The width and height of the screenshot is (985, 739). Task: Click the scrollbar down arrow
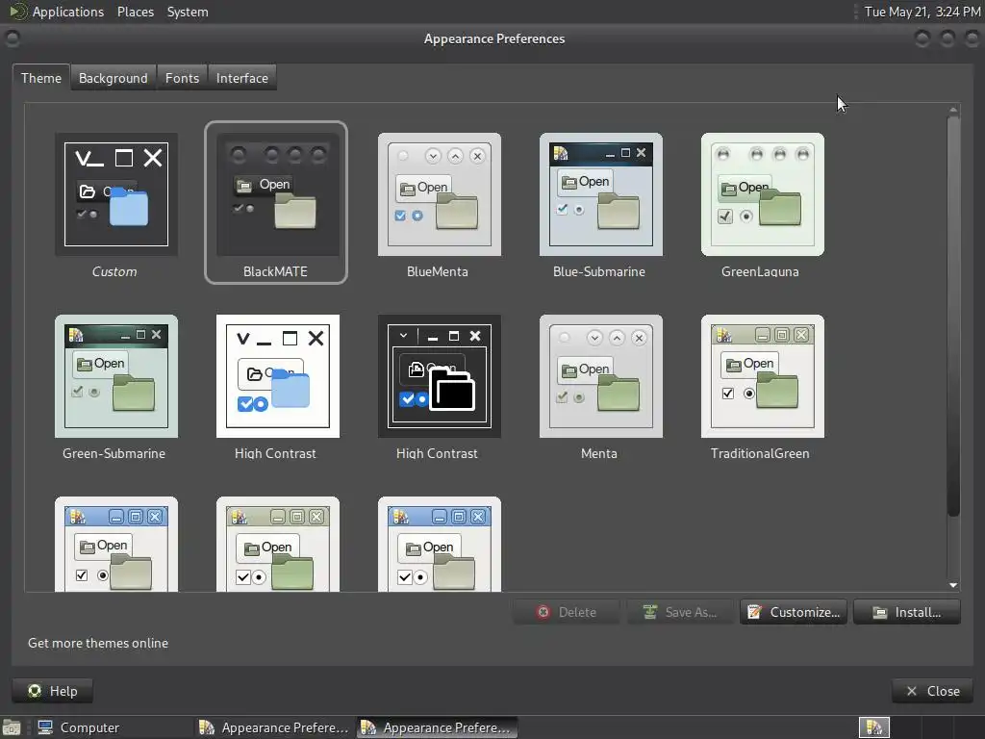953,585
